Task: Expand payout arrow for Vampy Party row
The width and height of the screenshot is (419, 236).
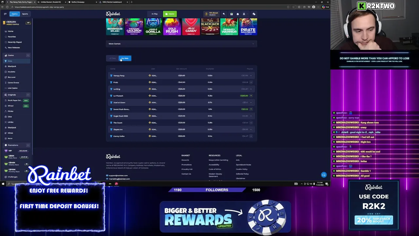Action: pos(251,76)
